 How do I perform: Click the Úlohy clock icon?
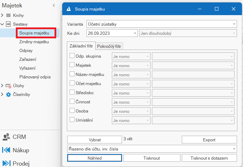point(8,86)
